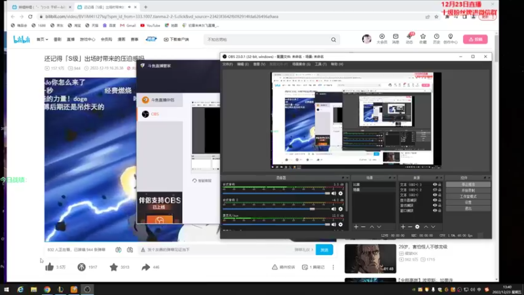Toggle visibility of 游戏捕获 source
This screenshot has height=295, width=524.
click(435, 205)
